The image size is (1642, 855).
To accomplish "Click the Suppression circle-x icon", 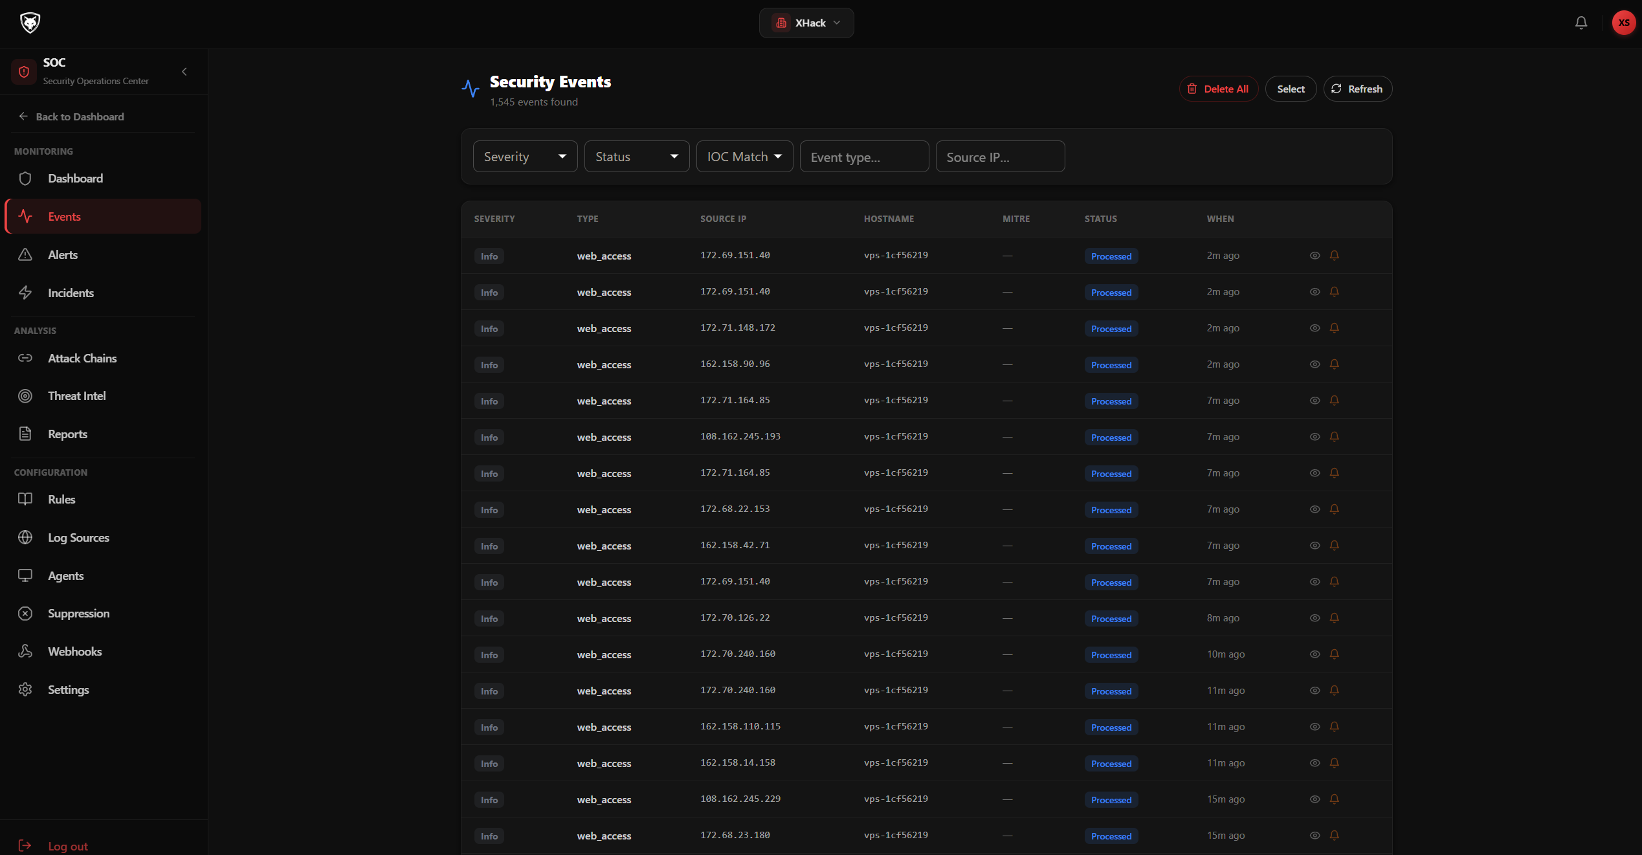I will (x=25, y=613).
